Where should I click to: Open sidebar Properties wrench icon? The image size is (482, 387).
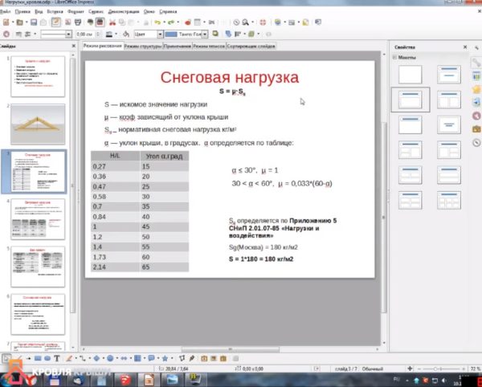coord(476,63)
